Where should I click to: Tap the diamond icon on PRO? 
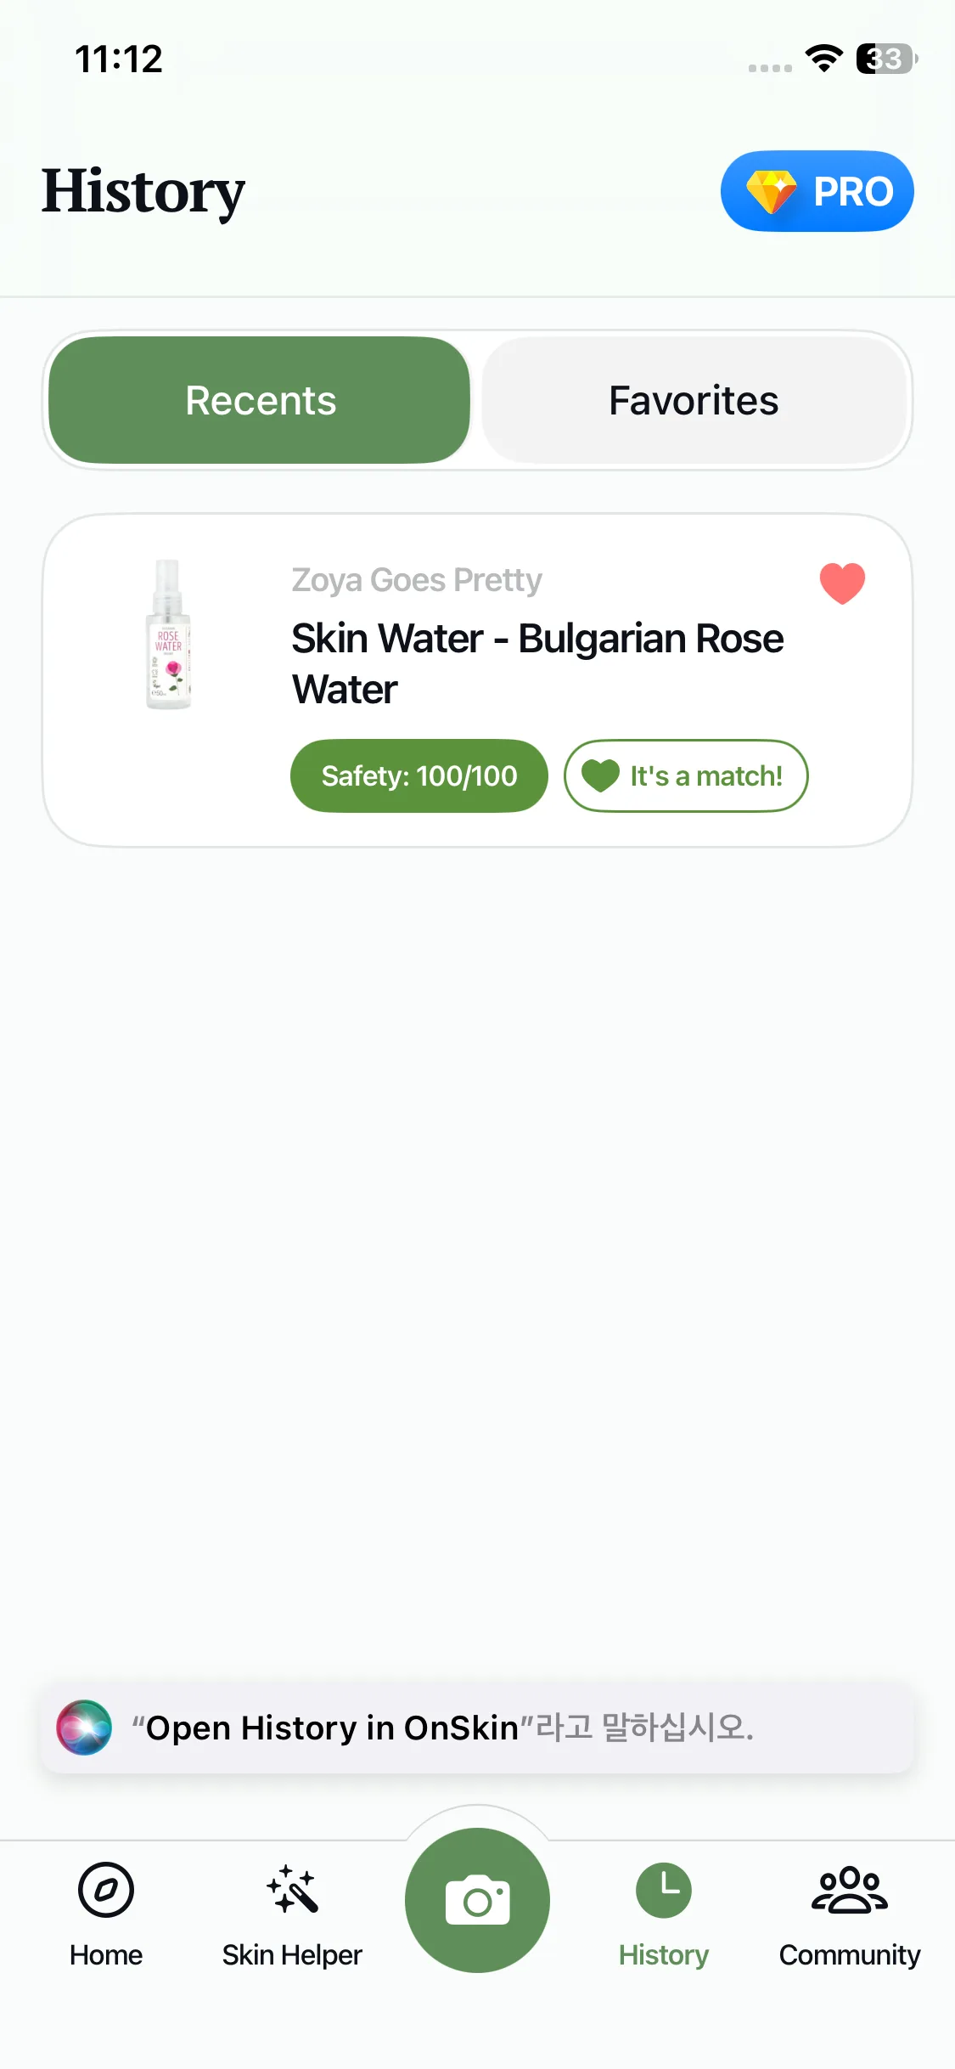tap(771, 191)
